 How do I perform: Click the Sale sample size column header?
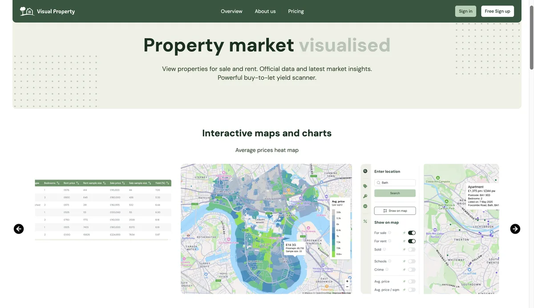coord(138,183)
